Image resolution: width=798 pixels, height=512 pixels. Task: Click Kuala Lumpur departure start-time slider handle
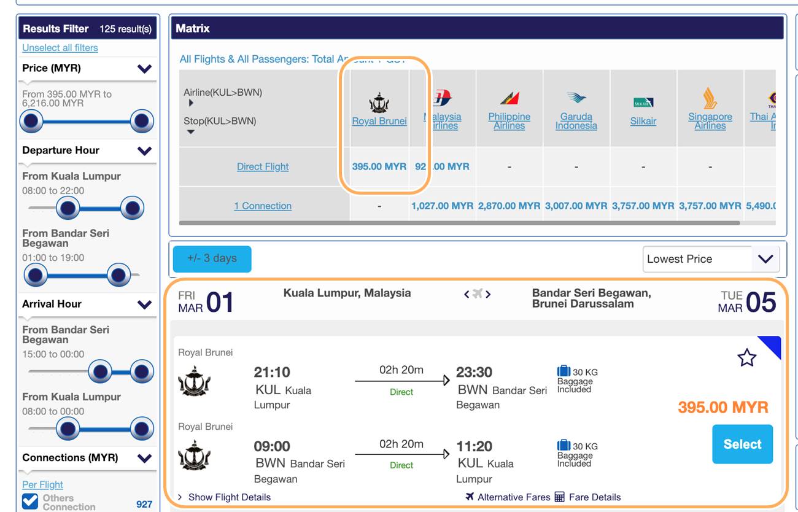(x=68, y=209)
